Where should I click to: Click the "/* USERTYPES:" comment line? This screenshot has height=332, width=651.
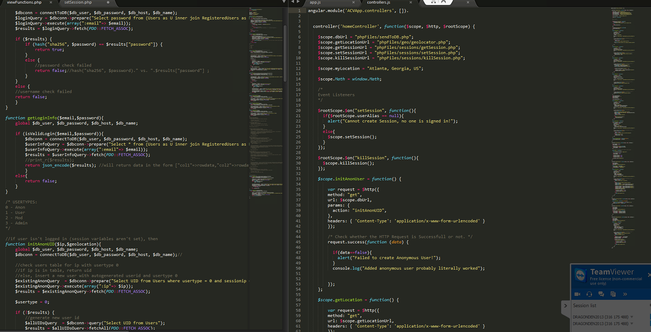tap(21, 202)
